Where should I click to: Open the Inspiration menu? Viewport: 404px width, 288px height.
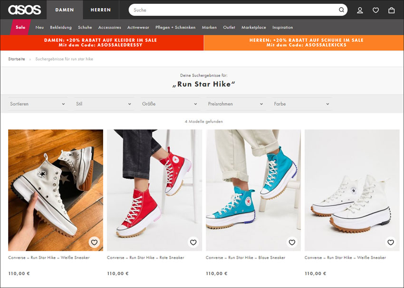(x=283, y=27)
